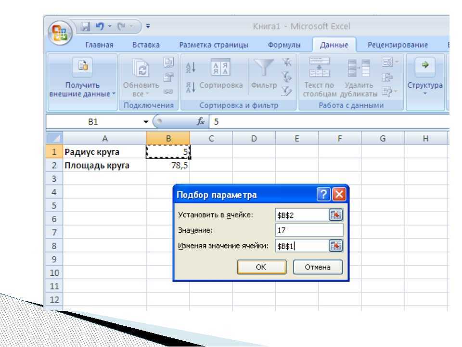Viewport: 462px width, 347px height.
Task: Close the Подбор параметра dialog
Action: pyautogui.click(x=339, y=194)
